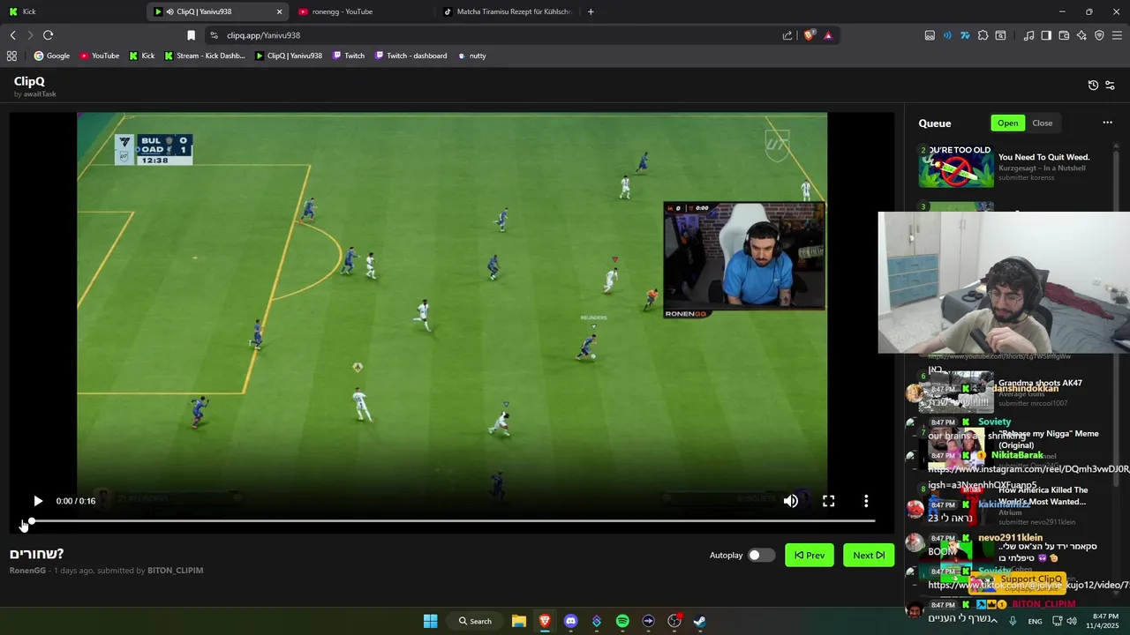Open Brave VPN shield icon
The height and width of the screenshot is (635, 1130).
coord(1099,35)
